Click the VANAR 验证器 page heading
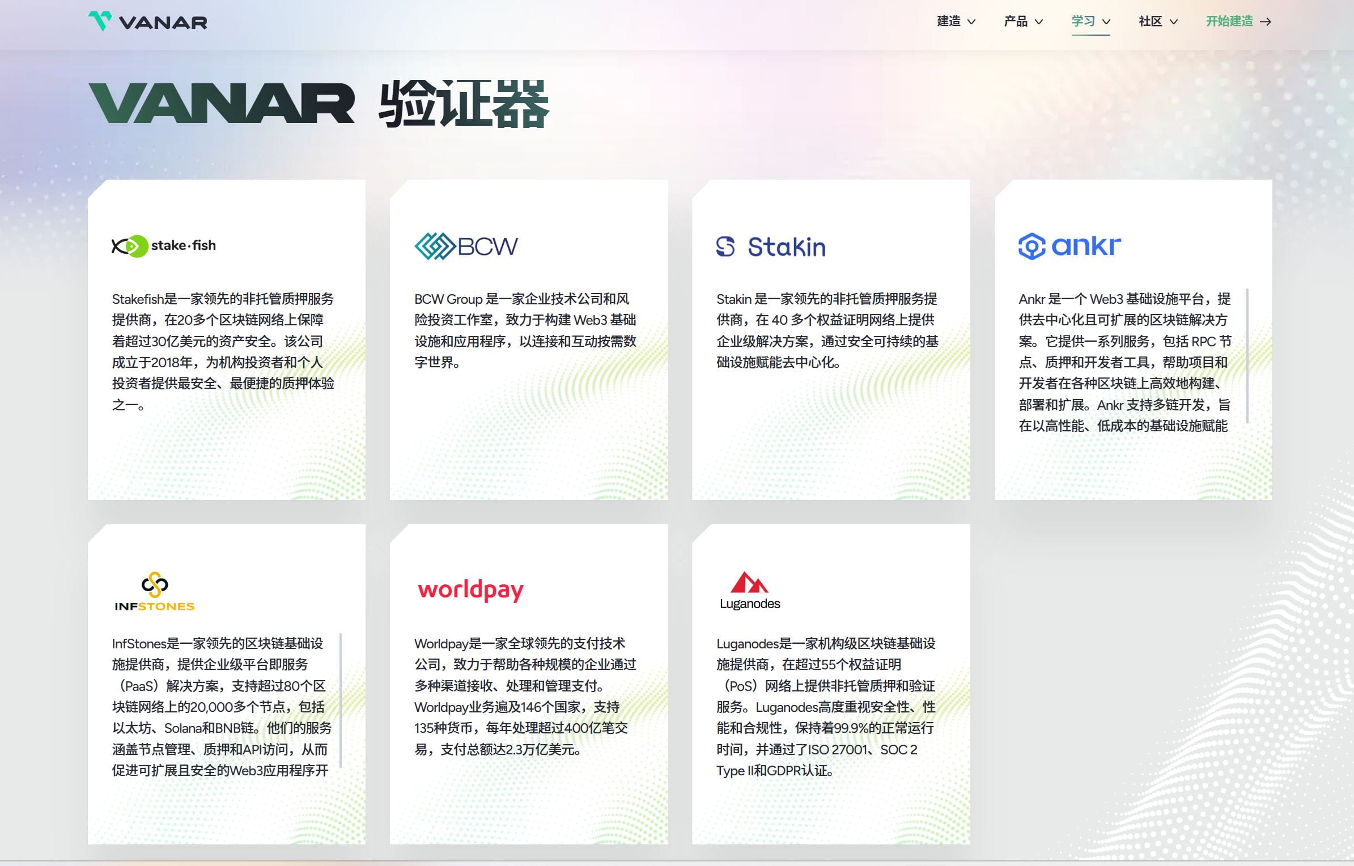This screenshot has height=866, width=1354. (319, 103)
